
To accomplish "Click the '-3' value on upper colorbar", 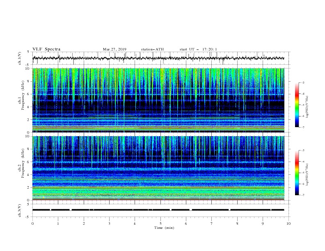I will pyautogui.click(x=302, y=82).
